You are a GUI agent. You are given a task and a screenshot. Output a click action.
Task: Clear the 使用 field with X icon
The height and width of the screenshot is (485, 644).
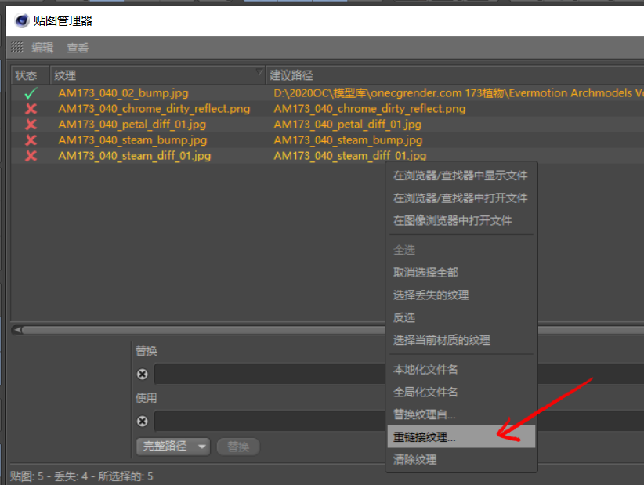[x=143, y=421]
